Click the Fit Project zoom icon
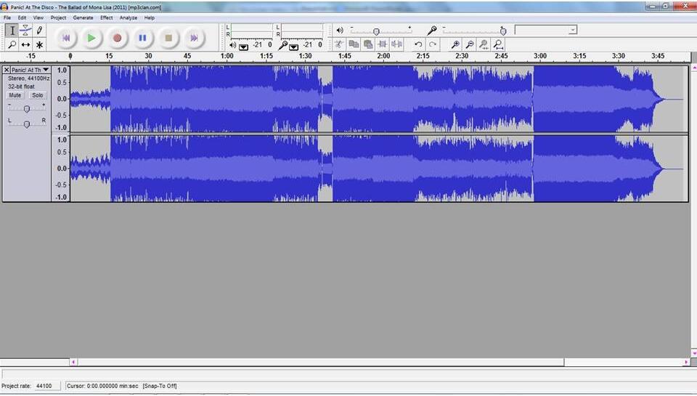The height and width of the screenshot is (396, 697). 499,45
